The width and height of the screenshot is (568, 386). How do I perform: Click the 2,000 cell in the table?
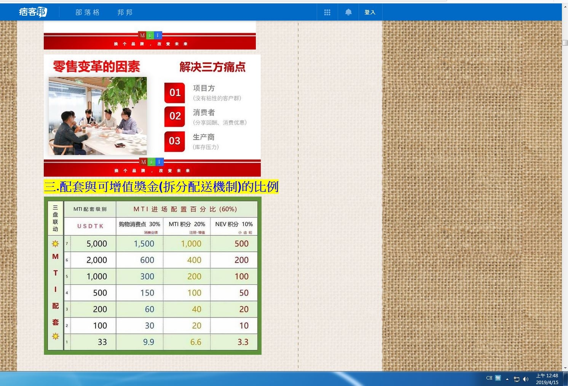pos(93,260)
